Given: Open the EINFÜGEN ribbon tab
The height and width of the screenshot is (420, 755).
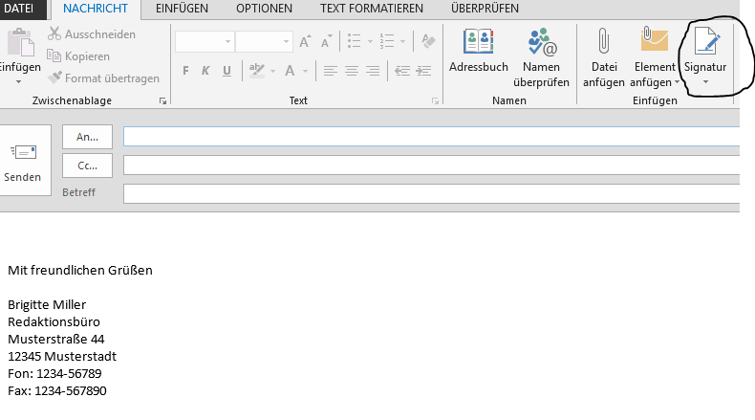Looking at the screenshot, I should 182,9.
